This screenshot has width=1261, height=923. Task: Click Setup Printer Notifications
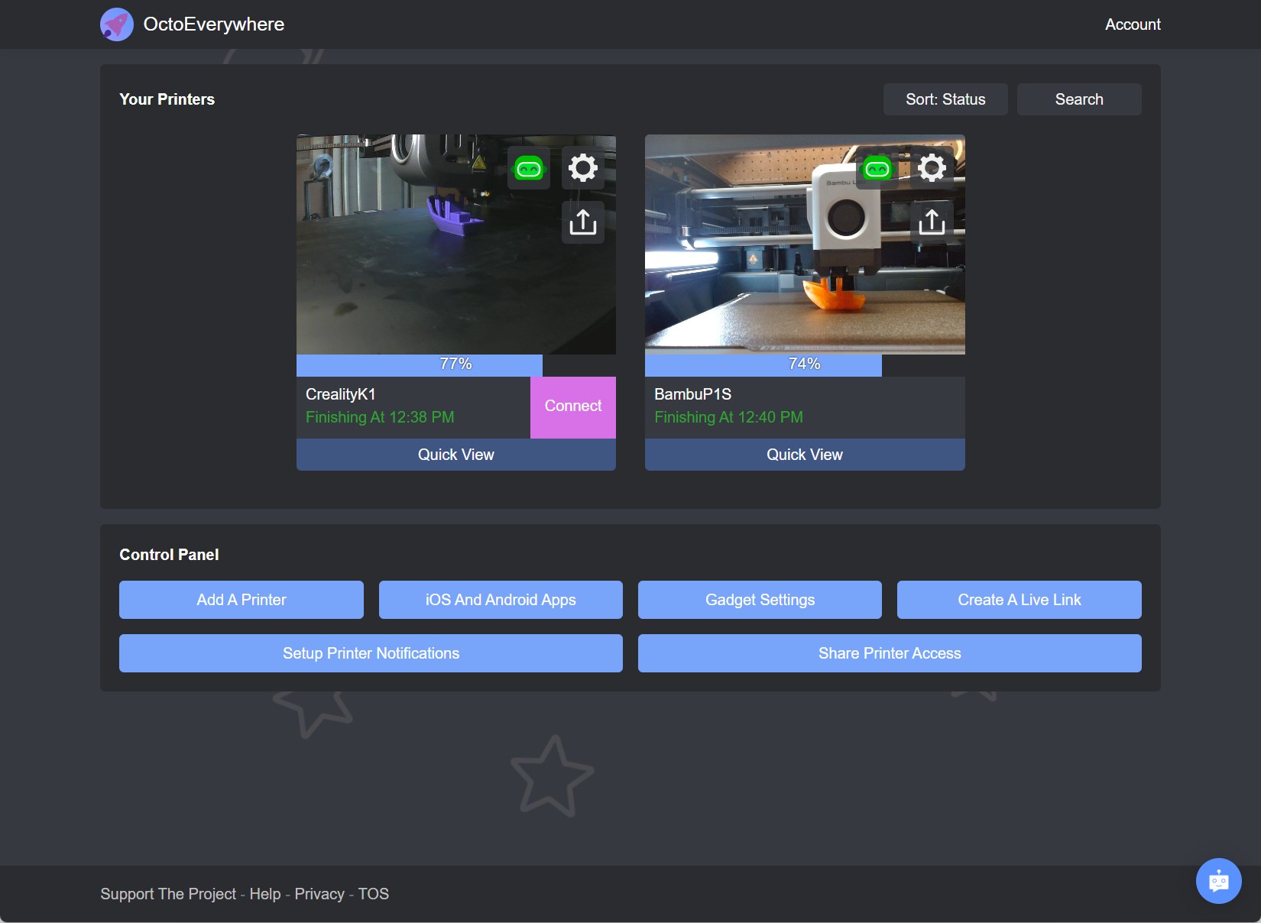pyautogui.click(x=370, y=653)
